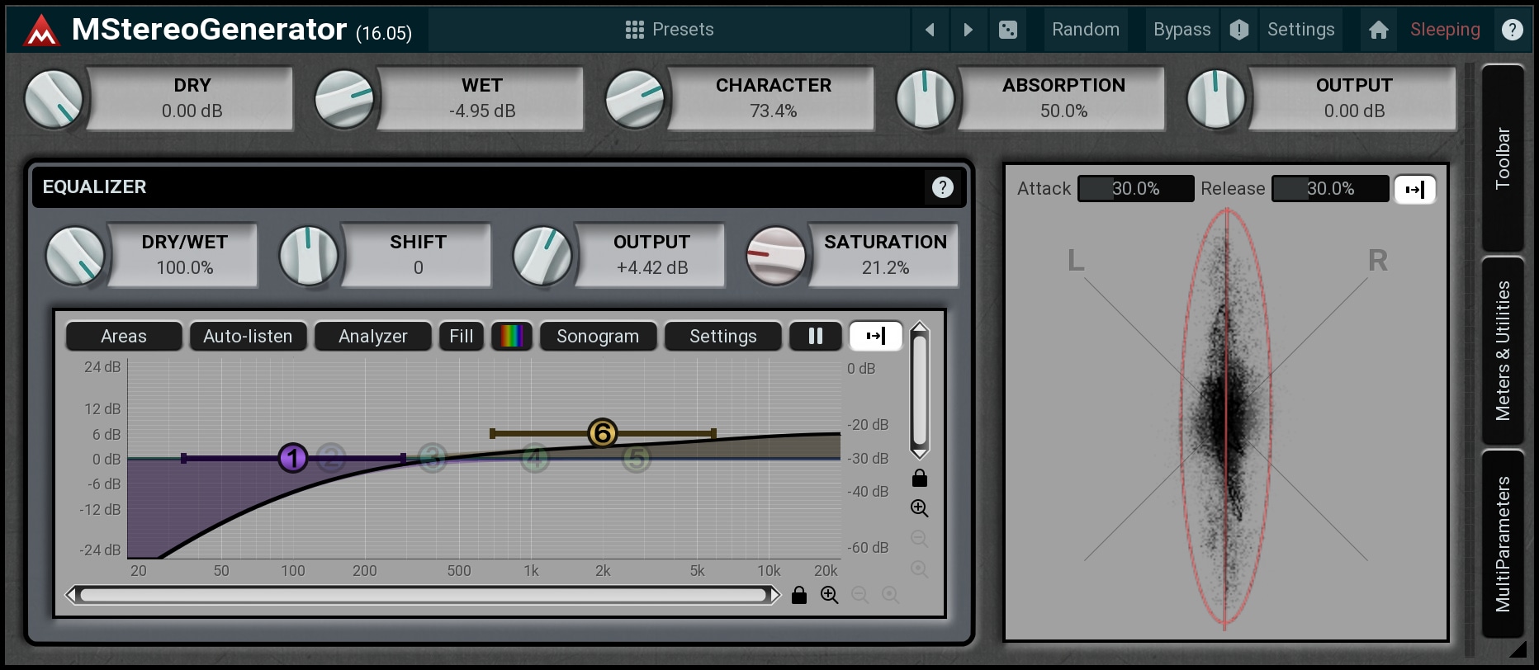Viewport: 1539px width, 670px height.
Task: Click the ABSORPTION 50.0% value field
Action: (1063, 99)
